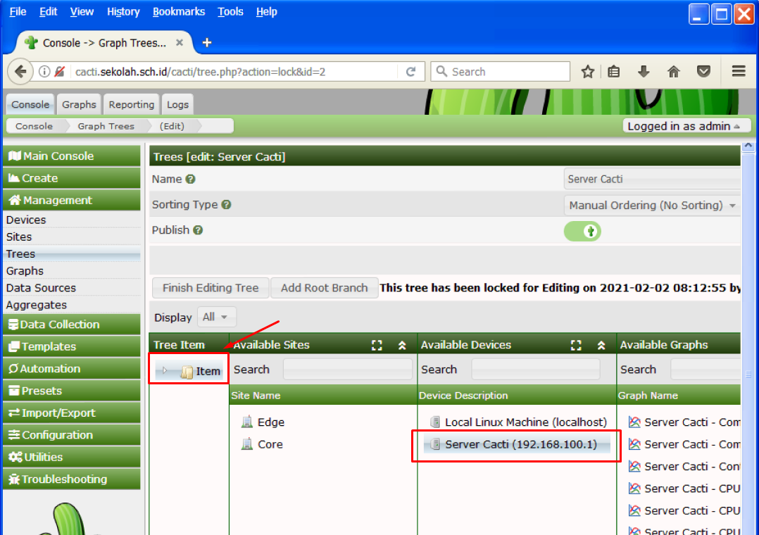The height and width of the screenshot is (535, 759).
Task: Open the Sorting Type dropdown
Action: pos(652,206)
